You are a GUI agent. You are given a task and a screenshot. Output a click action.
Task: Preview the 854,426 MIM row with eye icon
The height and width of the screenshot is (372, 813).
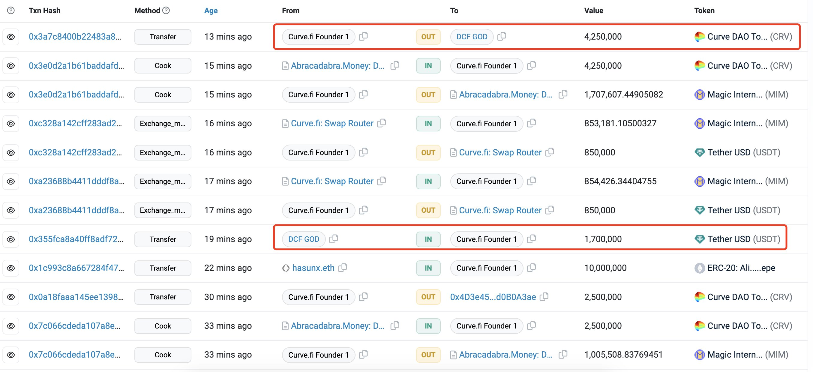click(11, 181)
